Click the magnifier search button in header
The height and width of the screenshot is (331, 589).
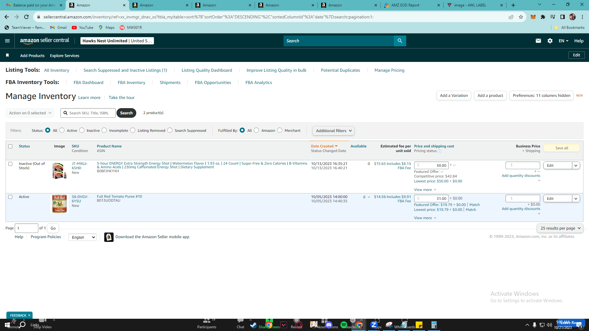(x=400, y=41)
